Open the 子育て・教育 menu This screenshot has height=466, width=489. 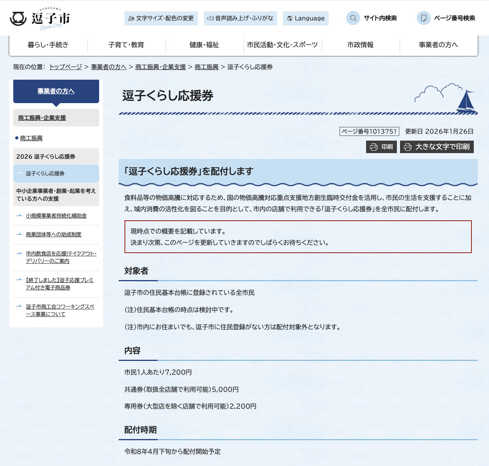point(126,45)
